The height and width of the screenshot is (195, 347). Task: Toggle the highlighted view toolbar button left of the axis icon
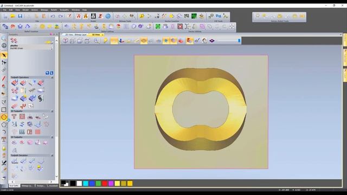114,41
